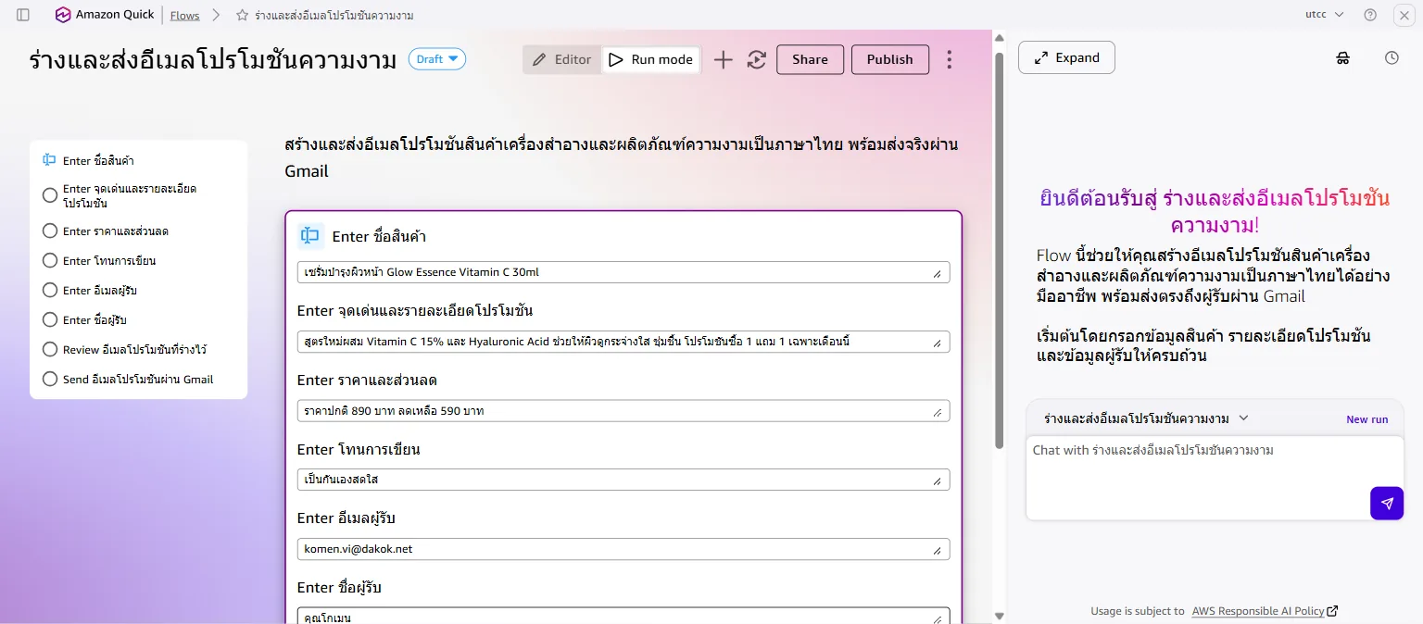Click the step icon for Enter ชื่อสินค้า in sidebar
The image size is (1423, 624).
click(50, 160)
